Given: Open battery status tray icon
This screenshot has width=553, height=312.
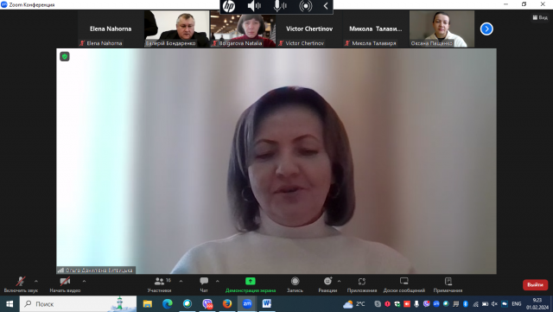Looking at the screenshot, I should tap(485, 304).
